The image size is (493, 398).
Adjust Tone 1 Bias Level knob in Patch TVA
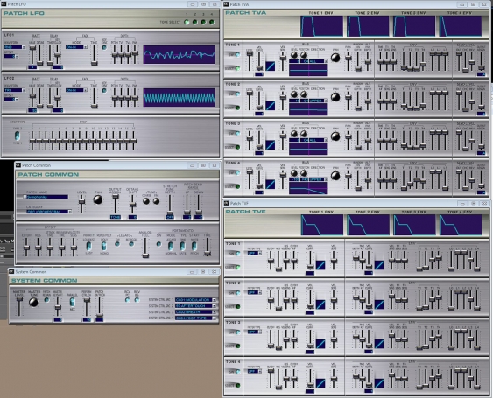(x=294, y=55)
